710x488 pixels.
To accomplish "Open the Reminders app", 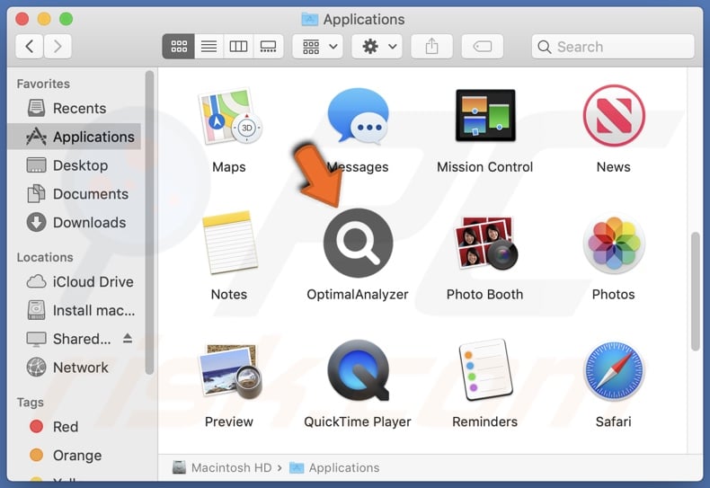I will coord(485,370).
